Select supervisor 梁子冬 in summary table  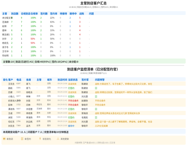[5, 47]
